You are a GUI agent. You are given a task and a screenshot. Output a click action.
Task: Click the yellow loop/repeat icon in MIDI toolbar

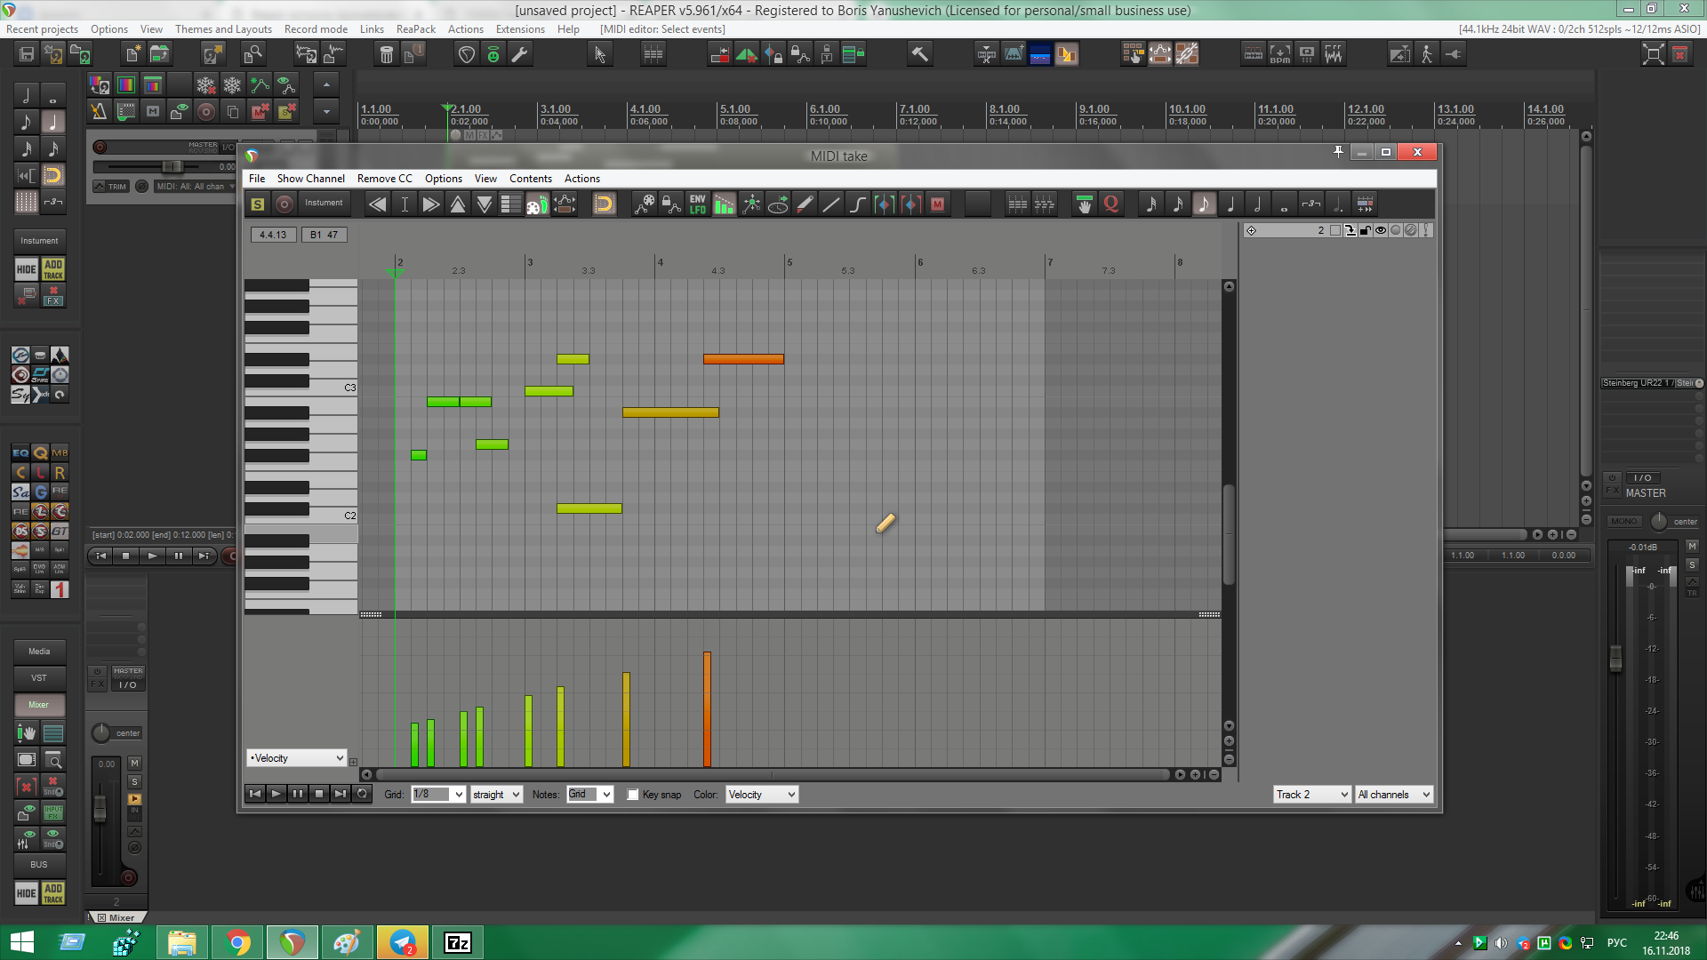coord(604,204)
